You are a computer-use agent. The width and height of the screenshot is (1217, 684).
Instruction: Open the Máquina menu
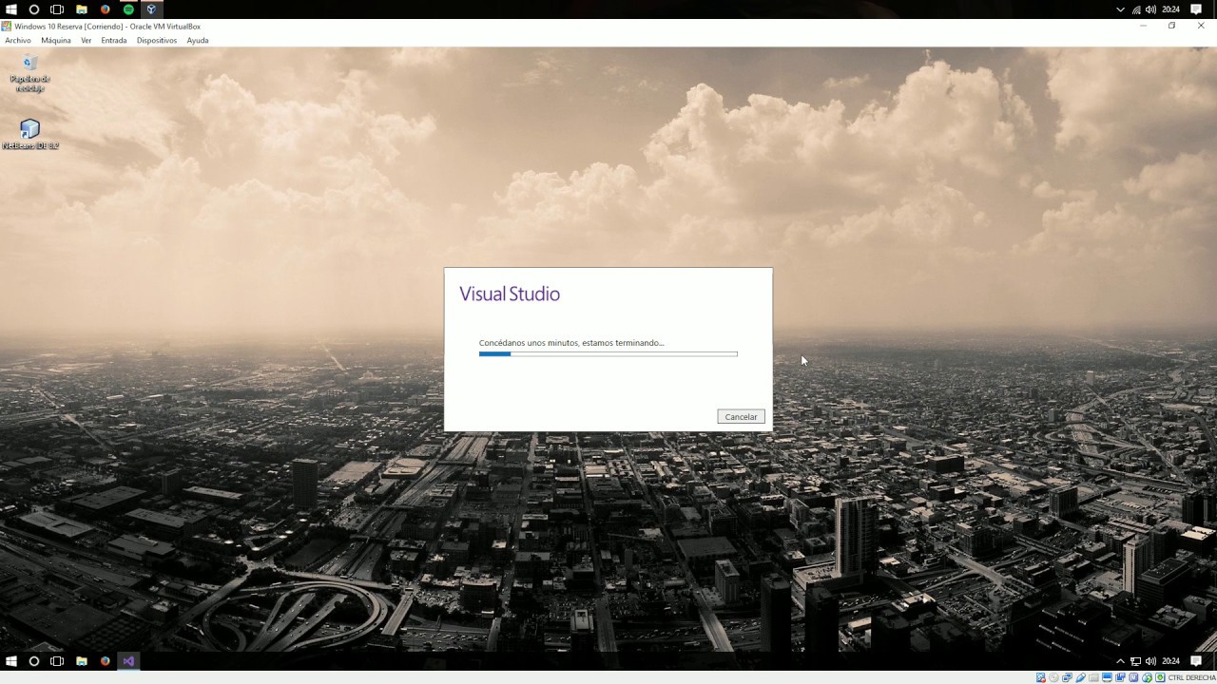pos(56,41)
